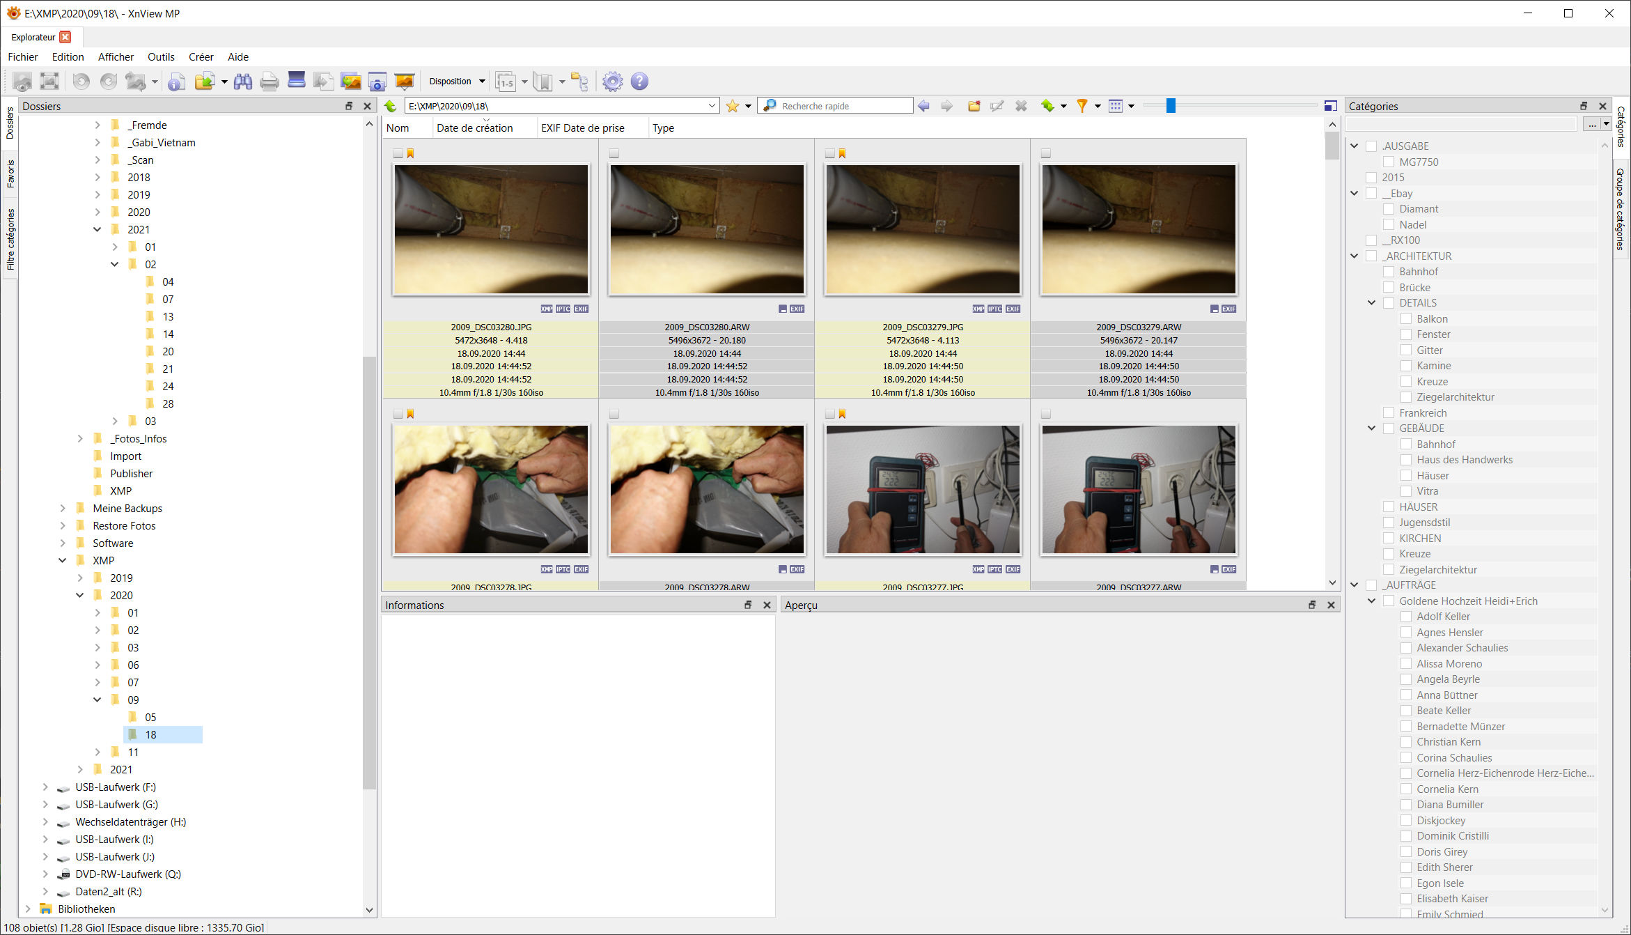Tick the checkbox on 2009_DSC03280.ARW thumbnail

[x=614, y=153]
